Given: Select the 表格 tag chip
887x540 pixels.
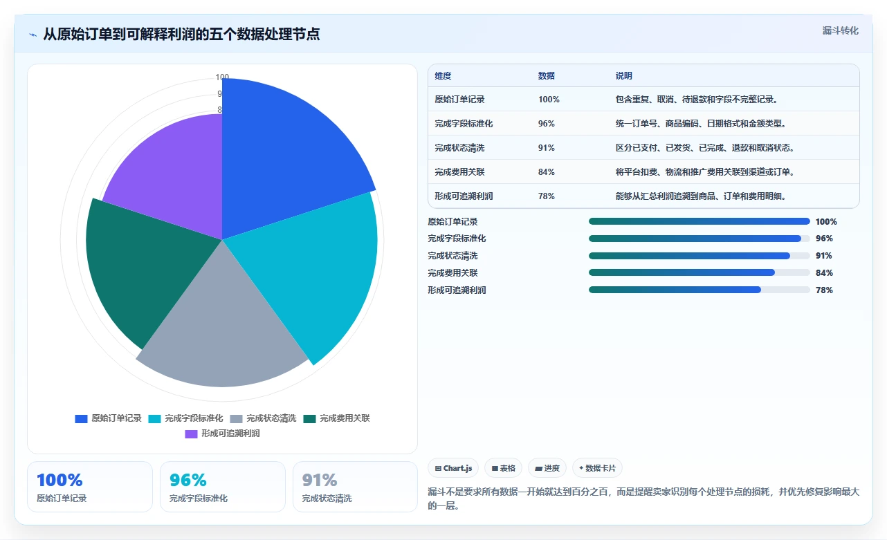Looking at the screenshot, I should [503, 468].
